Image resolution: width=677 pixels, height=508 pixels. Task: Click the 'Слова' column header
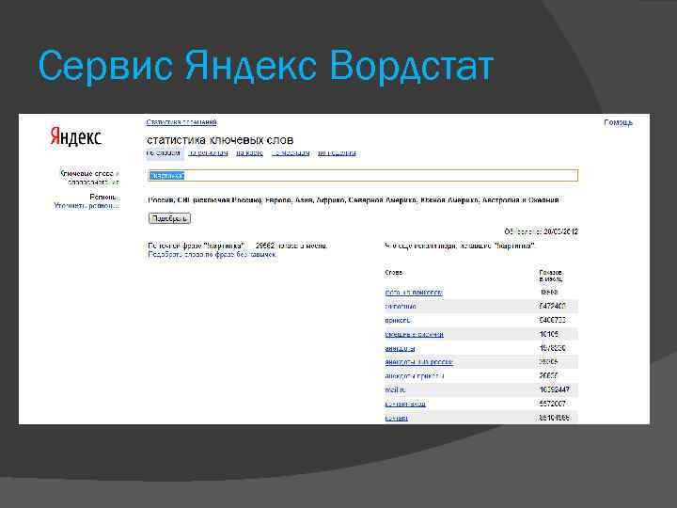coord(393,273)
